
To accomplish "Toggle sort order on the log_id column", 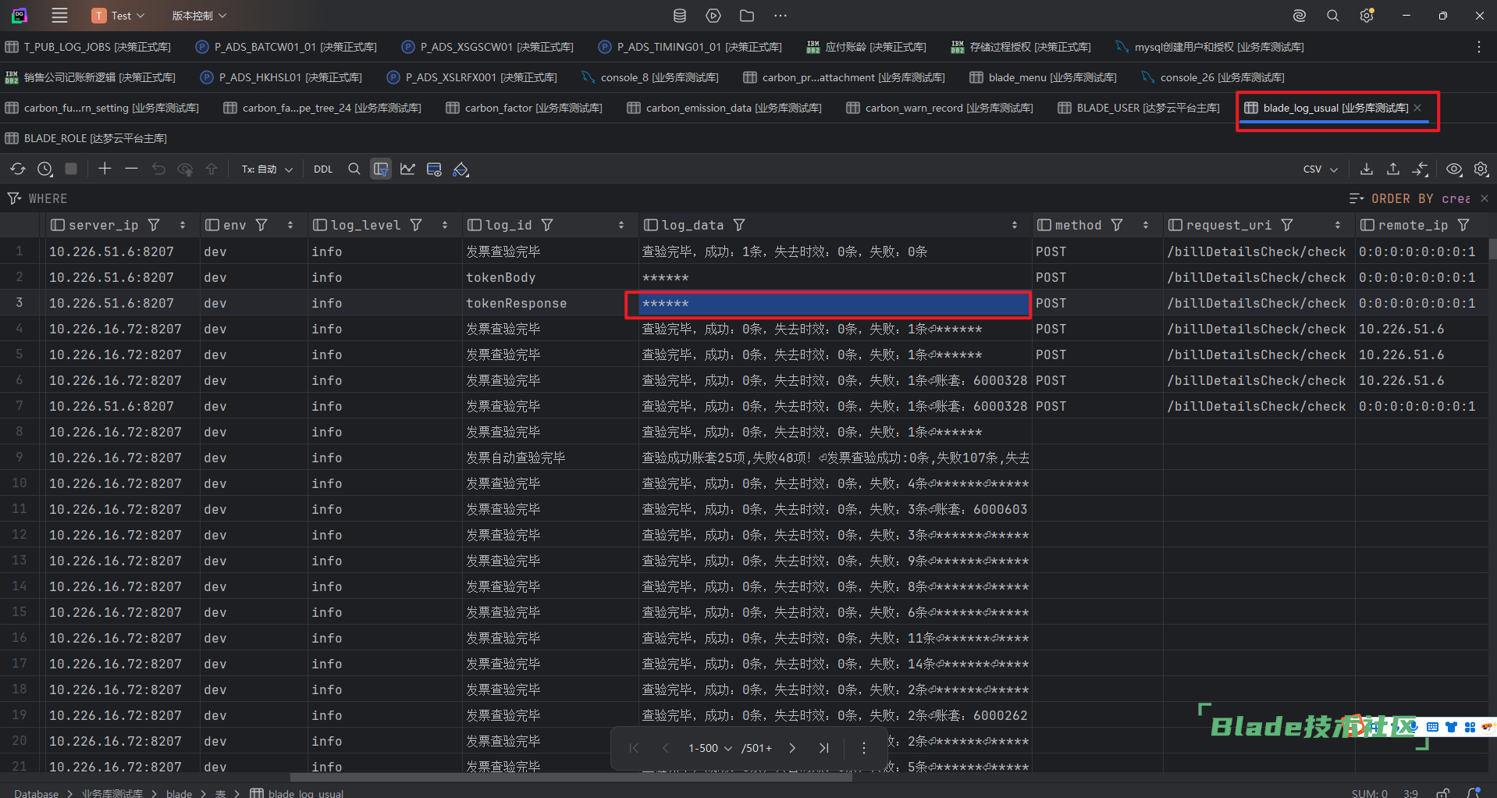I will pos(621,225).
